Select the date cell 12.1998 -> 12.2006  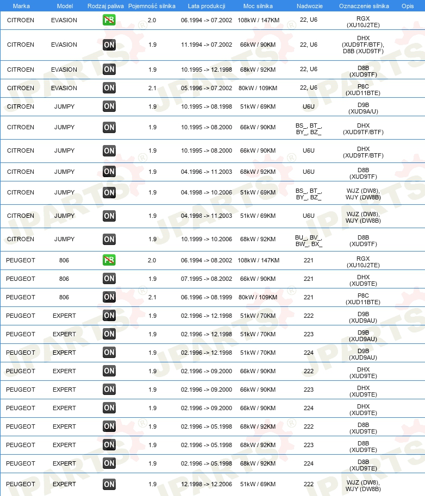(207, 484)
